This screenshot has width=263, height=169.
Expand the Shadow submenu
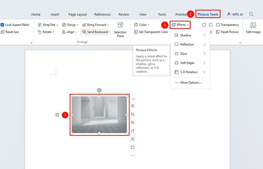pyautogui.click(x=190, y=35)
